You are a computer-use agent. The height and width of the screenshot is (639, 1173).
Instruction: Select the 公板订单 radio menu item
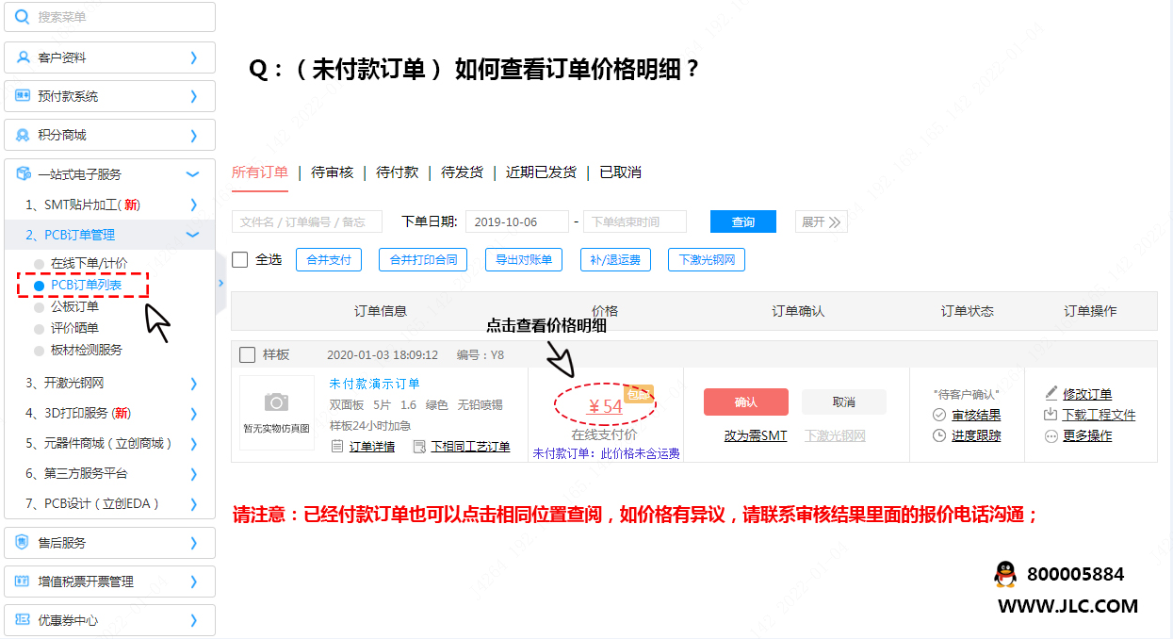(39, 306)
